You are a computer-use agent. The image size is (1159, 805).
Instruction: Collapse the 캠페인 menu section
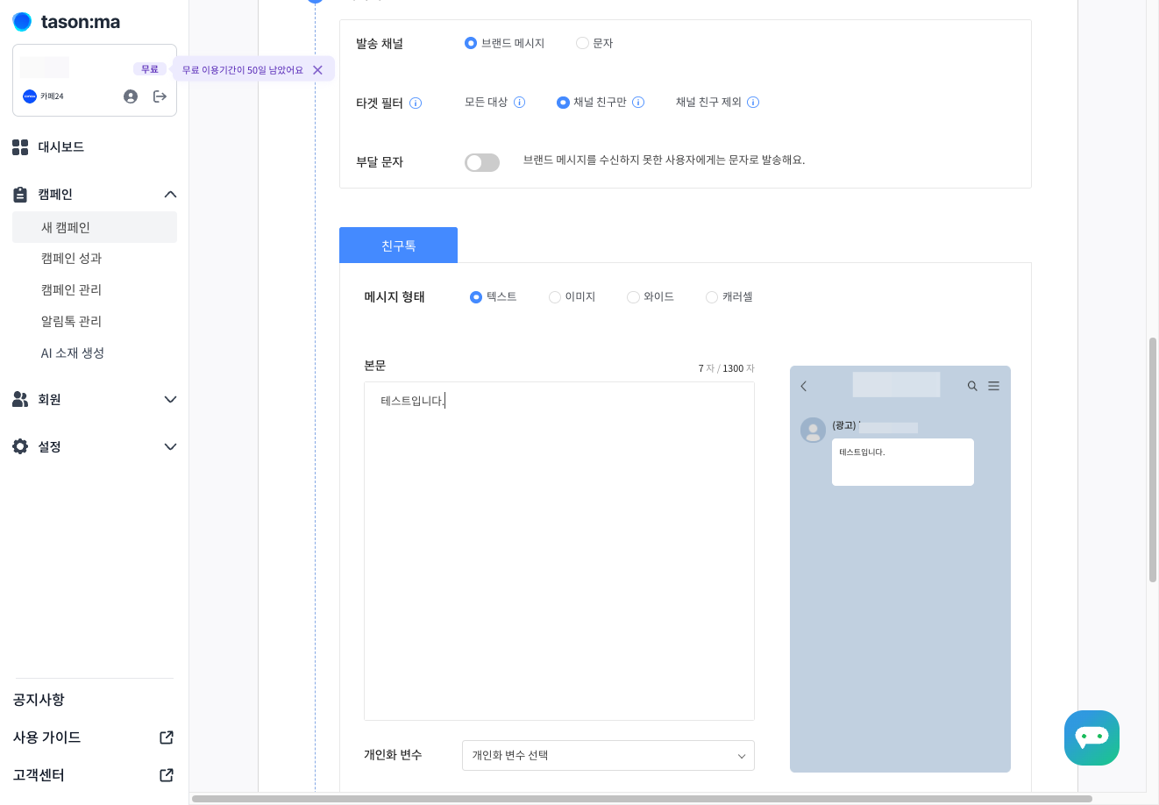pos(170,195)
